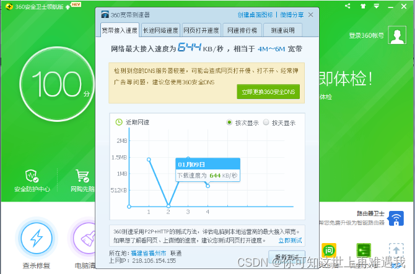Click the 创建桌面图标 link
This screenshot has width=415, height=274.
click(255, 15)
